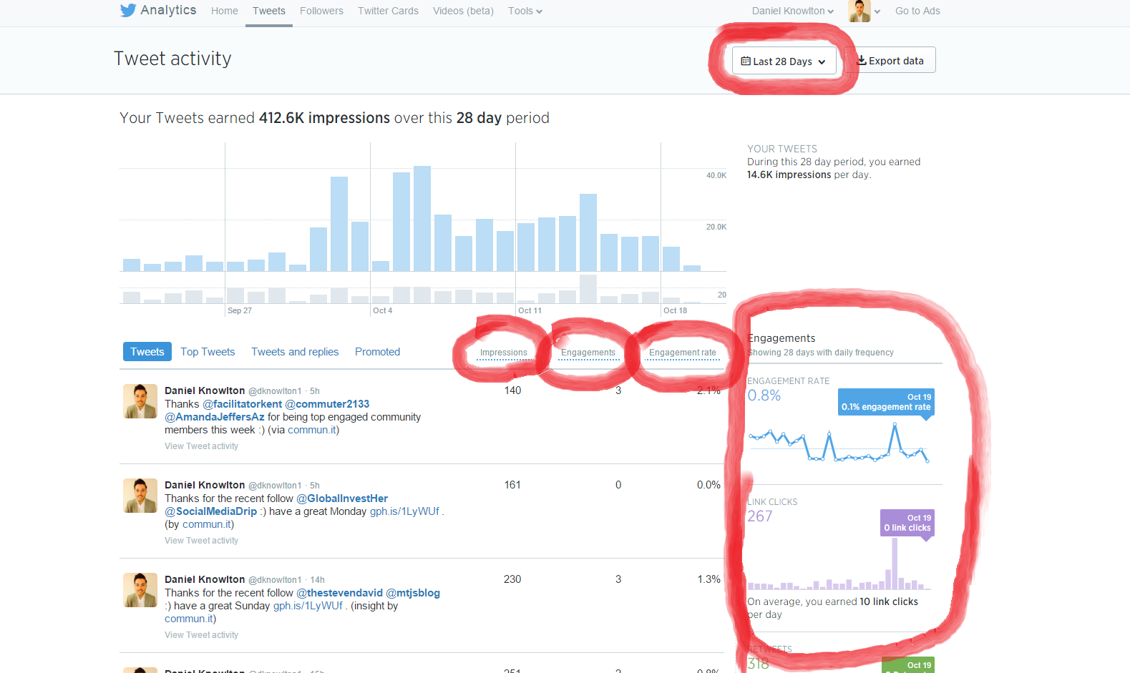Open the Twitter Cards page
This screenshot has width=1130, height=673.
388,11
